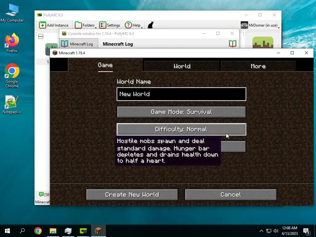Click the volume tray icon

pyautogui.click(x=276, y=231)
